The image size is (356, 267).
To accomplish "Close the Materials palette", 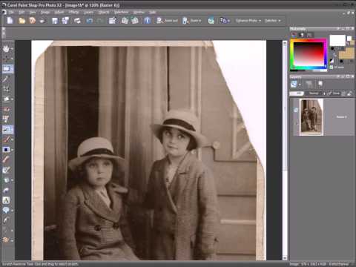I will click(x=352, y=29).
